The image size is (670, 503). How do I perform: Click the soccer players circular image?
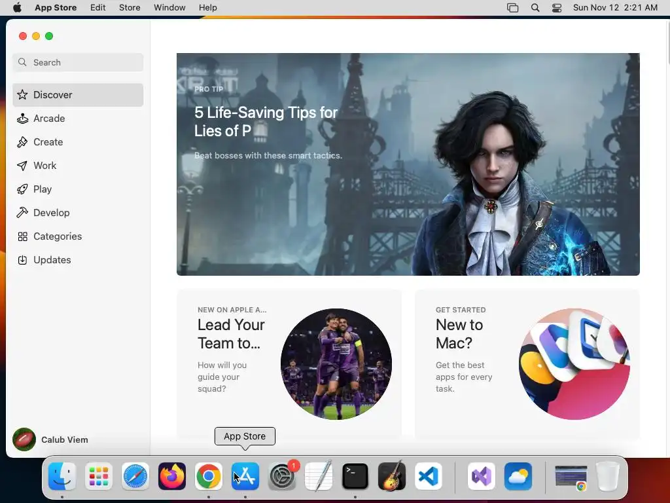click(x=336, y=364)
